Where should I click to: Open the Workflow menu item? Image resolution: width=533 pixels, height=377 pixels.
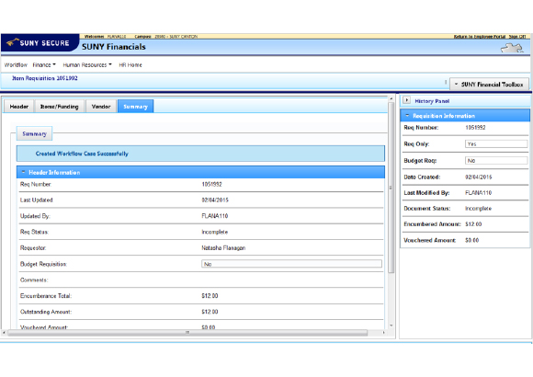coord(16,64)
